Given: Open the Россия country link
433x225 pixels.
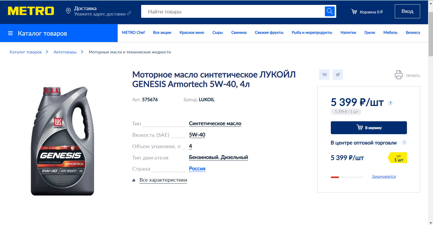Looking at the screenshot, I should click(197, 168).
